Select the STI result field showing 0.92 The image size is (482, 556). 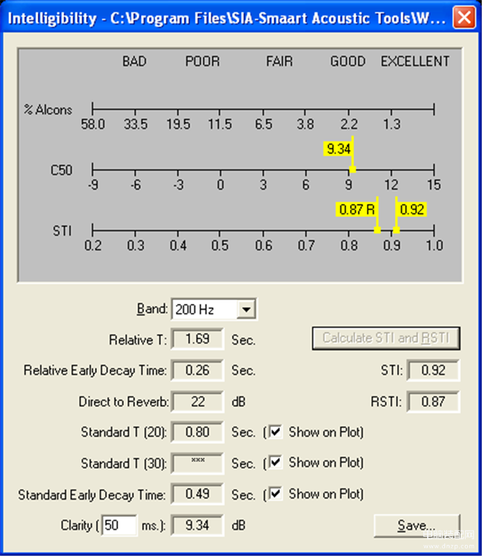click(x=433, y=371)
